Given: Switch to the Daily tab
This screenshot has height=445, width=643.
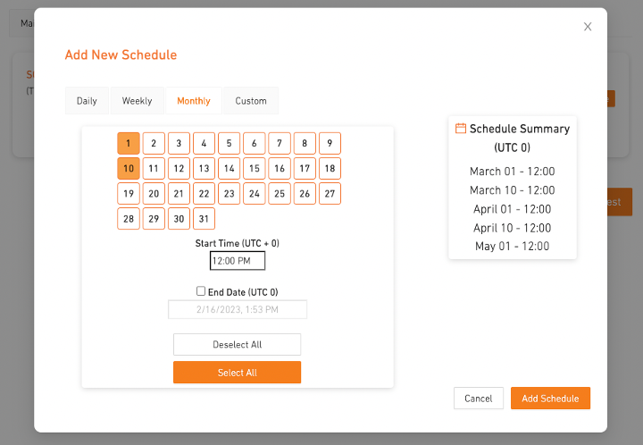Looking at the screenshot, I should (x=87, y=101).
